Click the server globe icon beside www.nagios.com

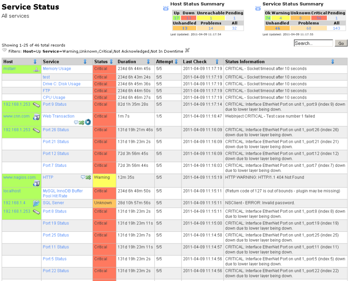tap(36, 182)
